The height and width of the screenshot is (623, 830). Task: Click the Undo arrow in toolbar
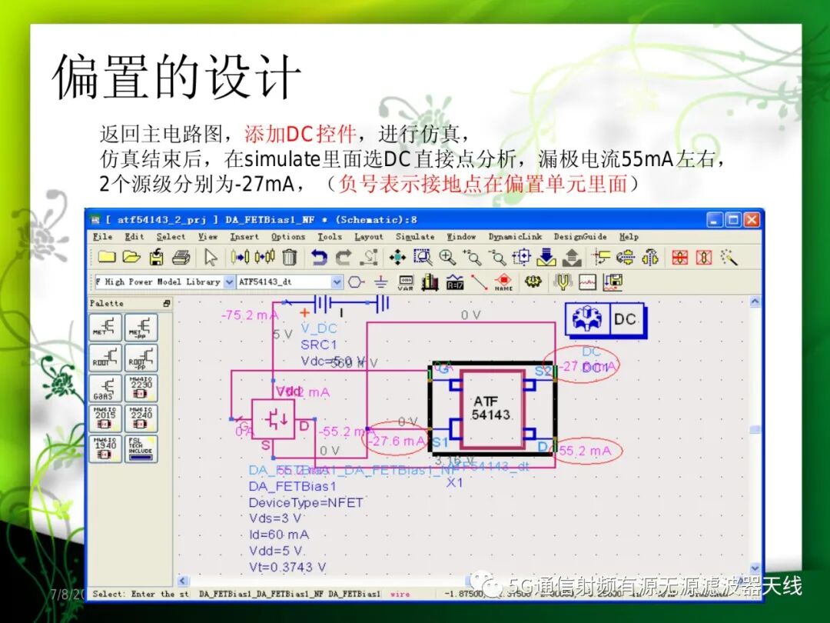point(319,258)
